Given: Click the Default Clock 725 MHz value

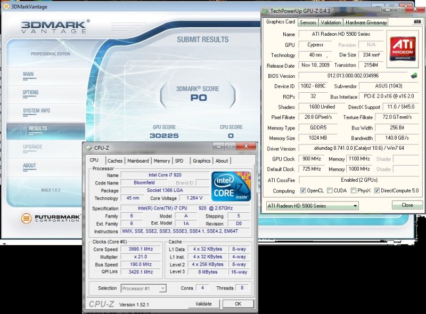Looking at the screenshot, I should click(x=312, y=169).
